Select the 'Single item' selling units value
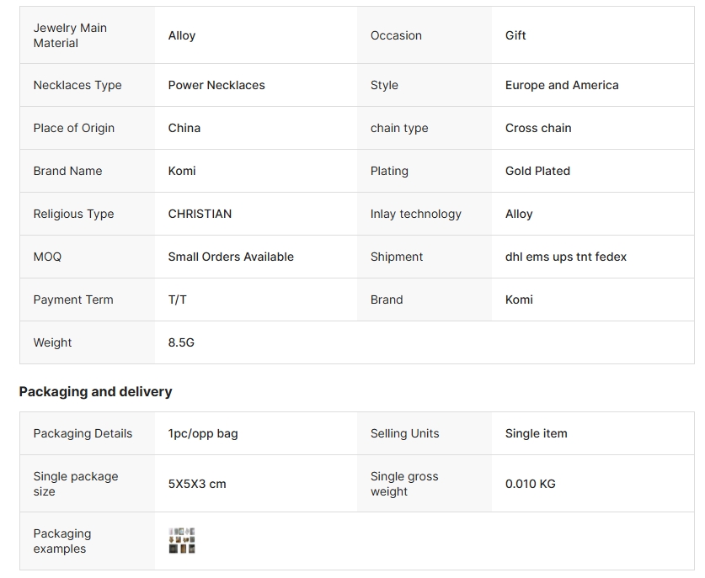The width and height of the screenshot is (705, 578). click(x=536, y=434)
